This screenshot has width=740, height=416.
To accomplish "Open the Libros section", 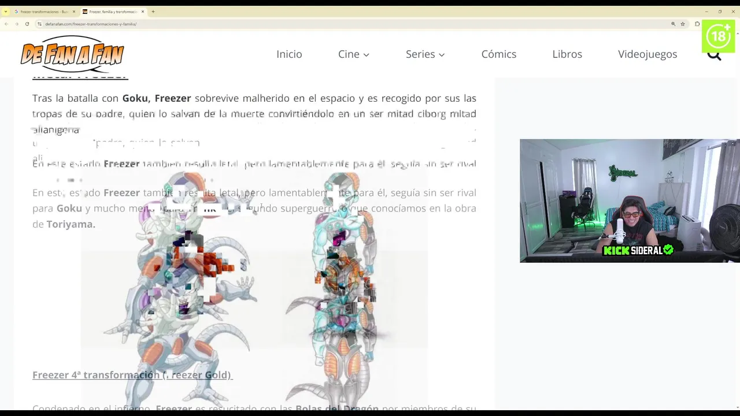I will (567, 54).
